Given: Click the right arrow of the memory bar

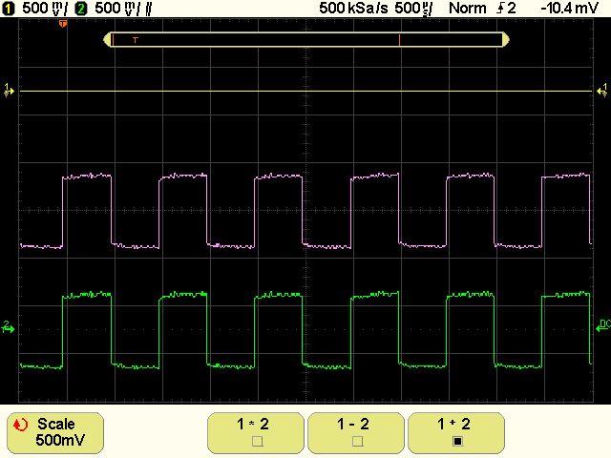Looking at the screenshot, I should tap(506, 40).
